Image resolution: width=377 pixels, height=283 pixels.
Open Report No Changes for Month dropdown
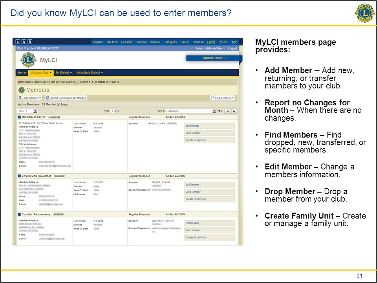coord(66,98)
